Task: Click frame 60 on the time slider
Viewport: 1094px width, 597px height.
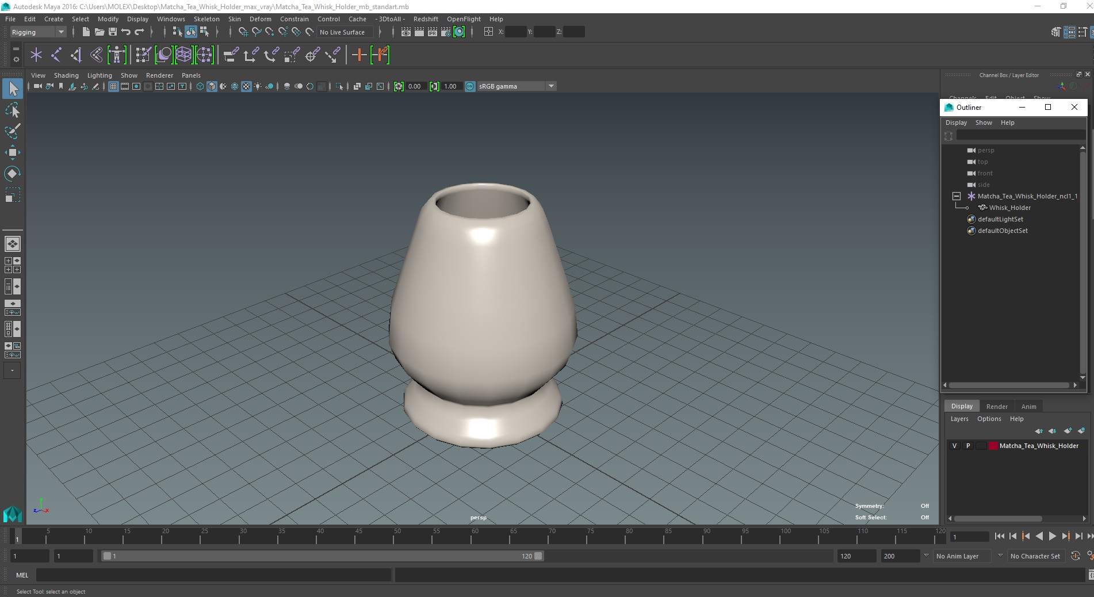Action: [475, 536]
